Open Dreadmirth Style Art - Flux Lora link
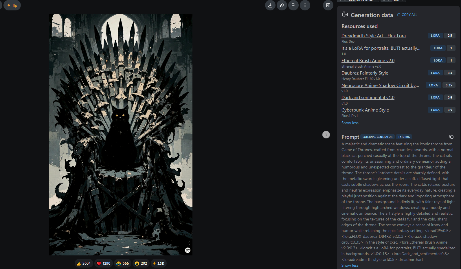 click(x=373, y=36)
